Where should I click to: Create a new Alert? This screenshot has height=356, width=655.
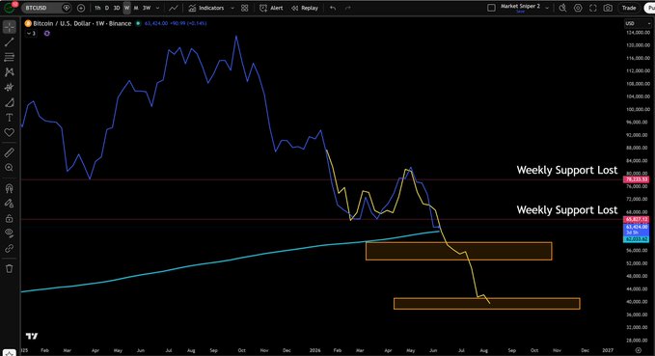pos(271,8)
